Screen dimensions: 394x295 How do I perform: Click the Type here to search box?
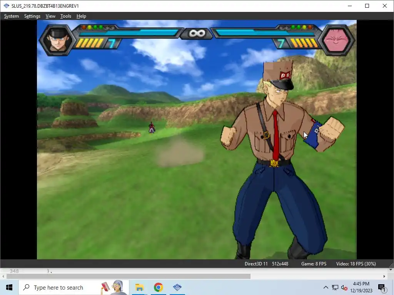(74, 287)
